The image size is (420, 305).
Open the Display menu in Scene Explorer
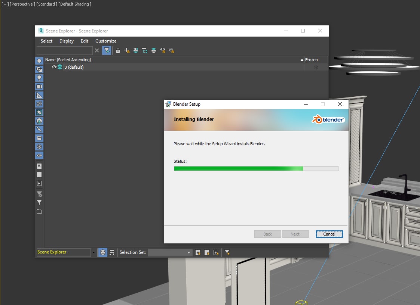click(67, 41)
